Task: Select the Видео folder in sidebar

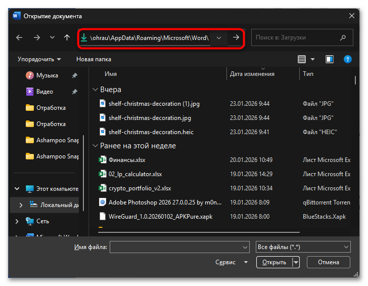Action: [44, 92]
